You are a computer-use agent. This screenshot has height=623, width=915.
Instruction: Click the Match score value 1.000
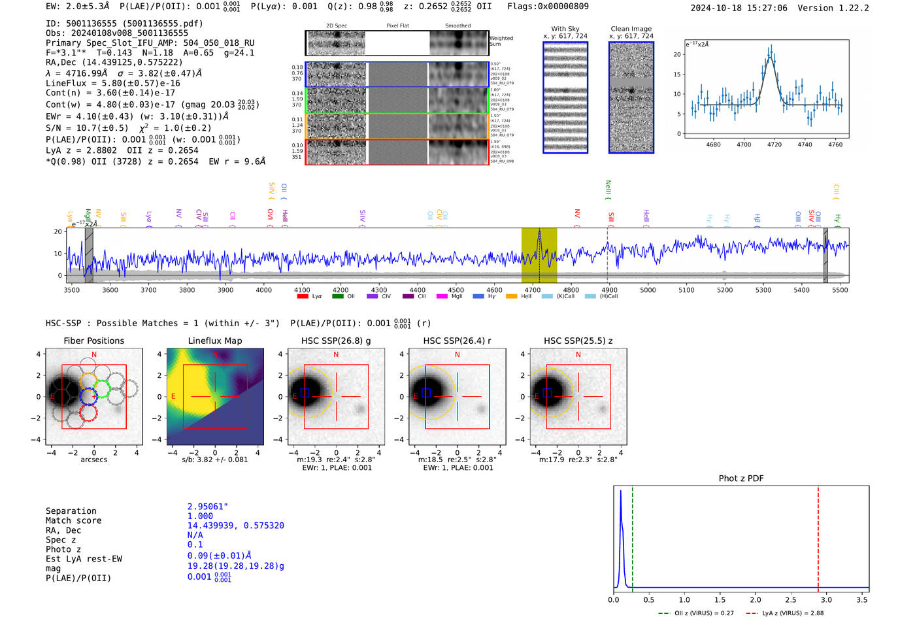[x=200, y=516]
